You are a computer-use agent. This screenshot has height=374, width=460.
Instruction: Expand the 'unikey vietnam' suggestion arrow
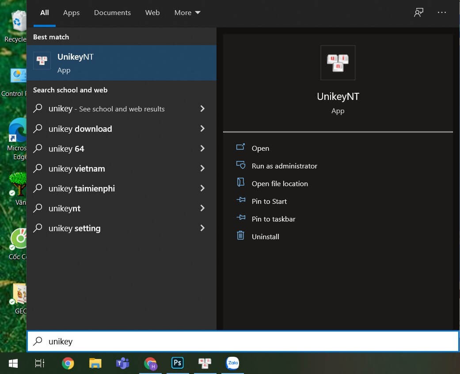[x=202, y=168]
